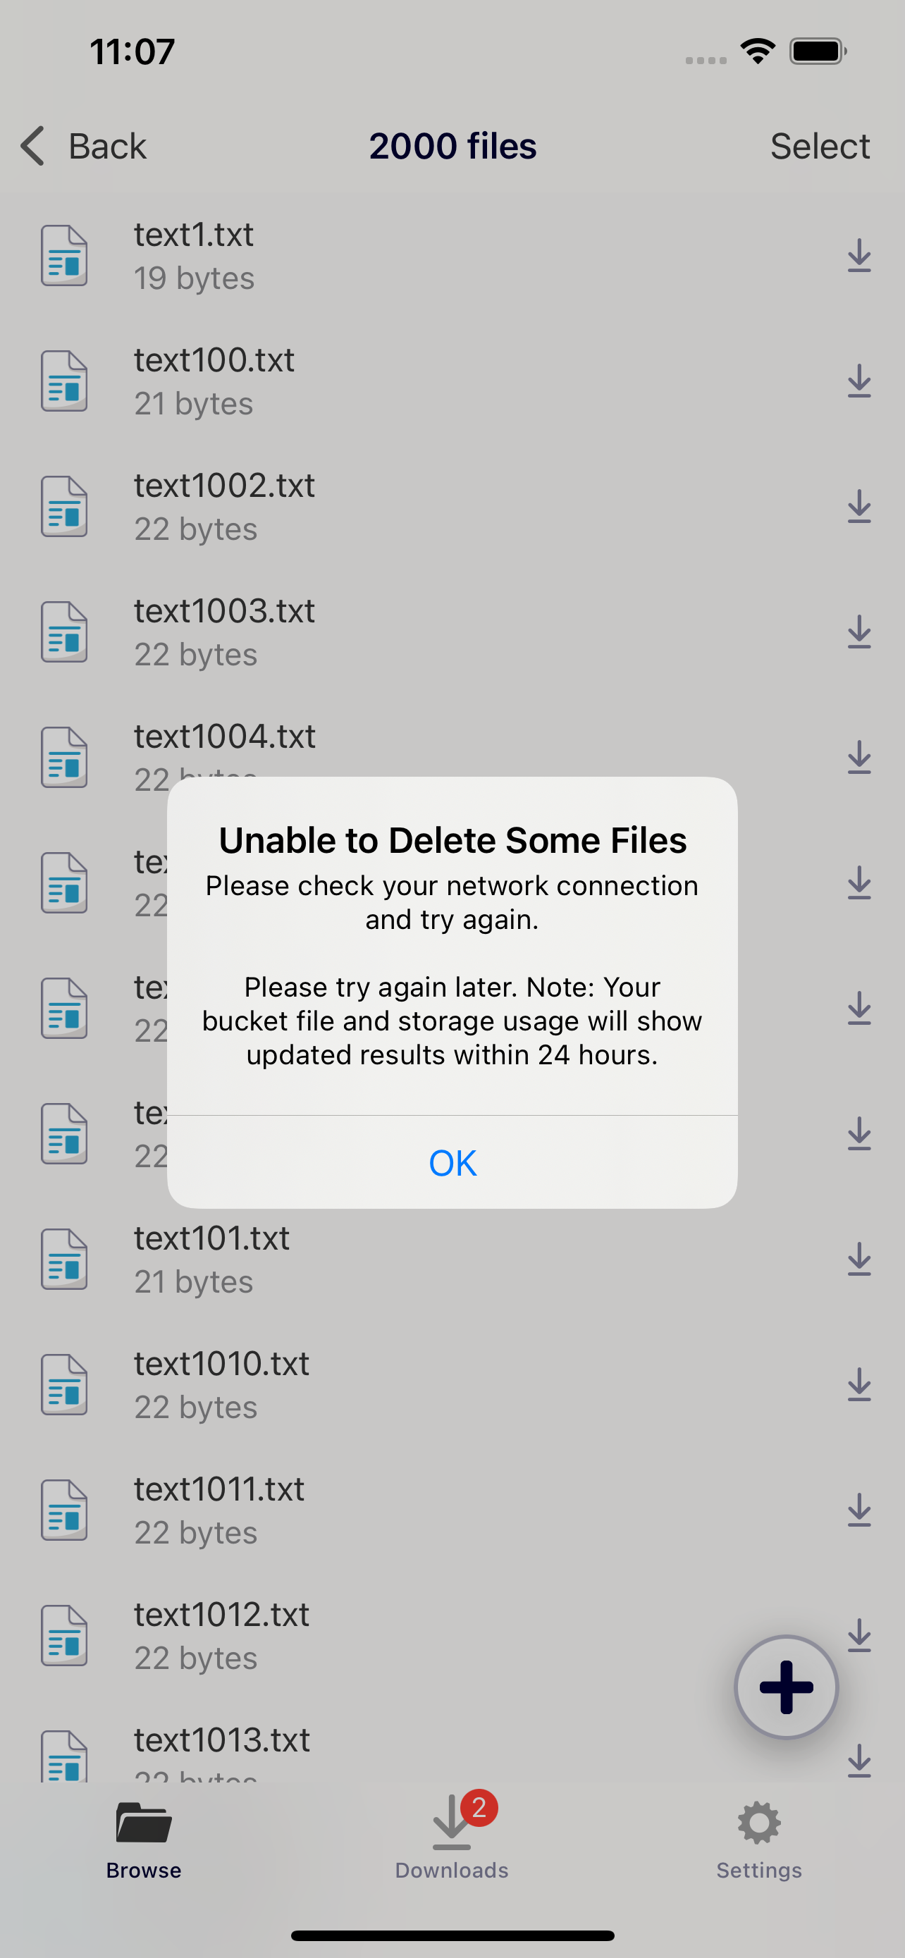Open the text1013.txt file entry
The image size is (905, 1958).
pos(452,1752)
